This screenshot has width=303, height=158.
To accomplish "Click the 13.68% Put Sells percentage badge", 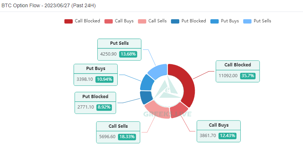I will (128, 54).
